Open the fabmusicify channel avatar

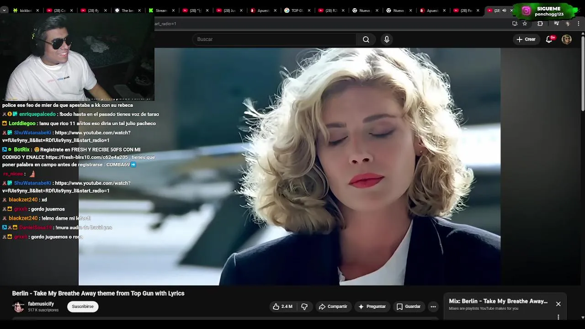click(x=18, y=307)
